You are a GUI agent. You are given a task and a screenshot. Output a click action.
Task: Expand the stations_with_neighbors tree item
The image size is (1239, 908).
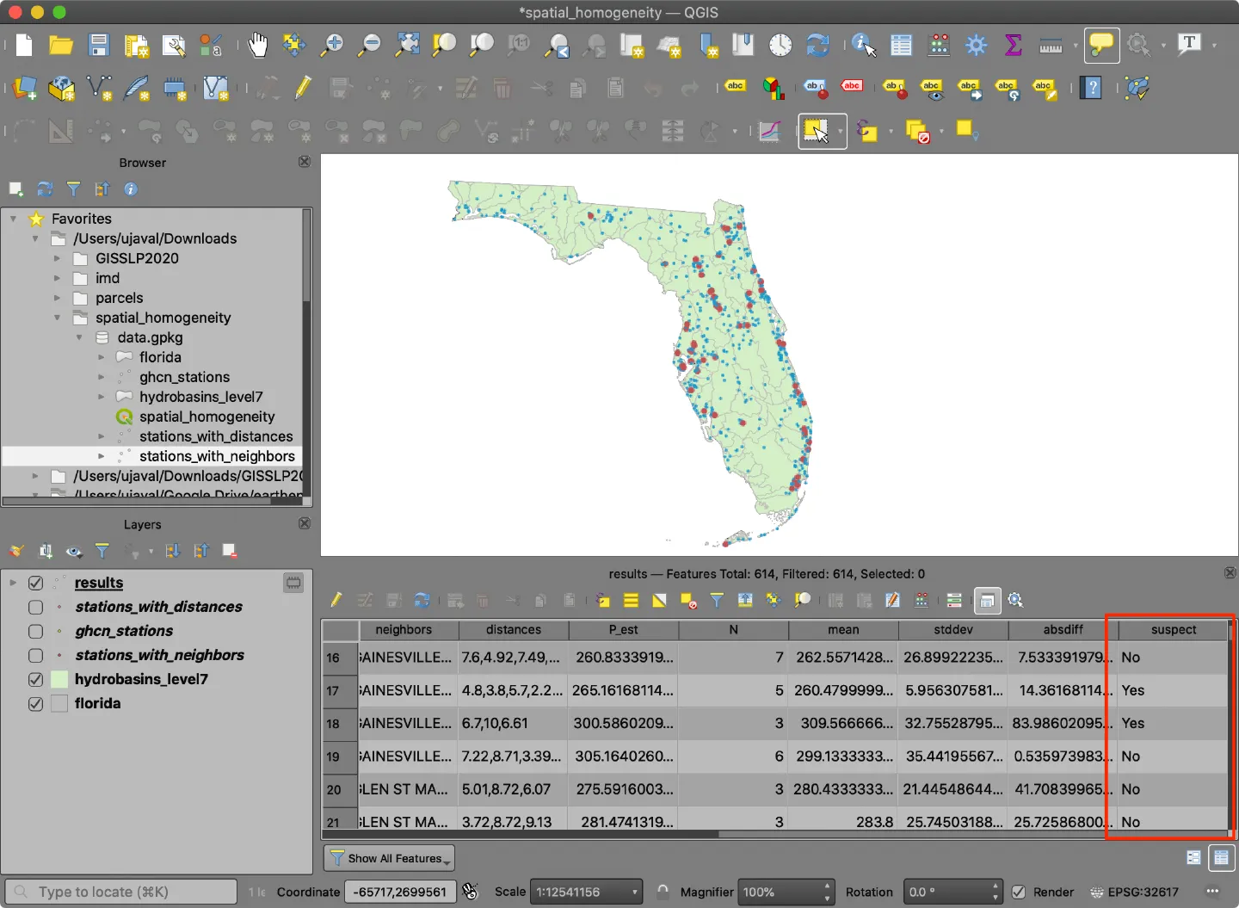pos(102,456)
